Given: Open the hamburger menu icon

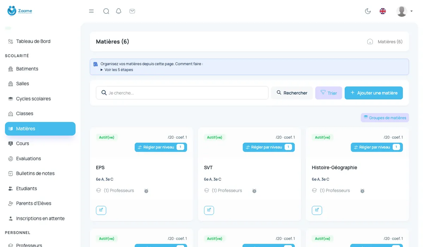Looking at the screenshot, I should click(91, 11).
